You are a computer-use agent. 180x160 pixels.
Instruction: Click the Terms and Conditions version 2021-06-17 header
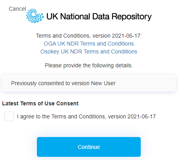[x=89, y=36]
